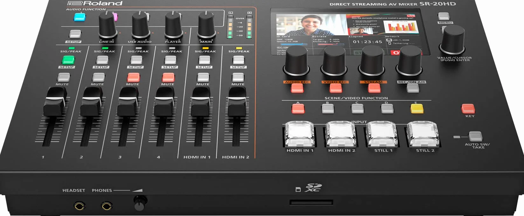Toggle the VIDEO REC button
The image size is (524, 216).
click(335, 88)
